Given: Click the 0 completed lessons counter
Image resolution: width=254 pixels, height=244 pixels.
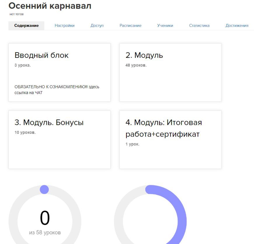Looking at the screenshot, I should click(x=45, y=218).
